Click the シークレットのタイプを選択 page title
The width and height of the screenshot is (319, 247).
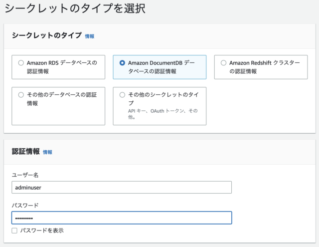[75, 8]
